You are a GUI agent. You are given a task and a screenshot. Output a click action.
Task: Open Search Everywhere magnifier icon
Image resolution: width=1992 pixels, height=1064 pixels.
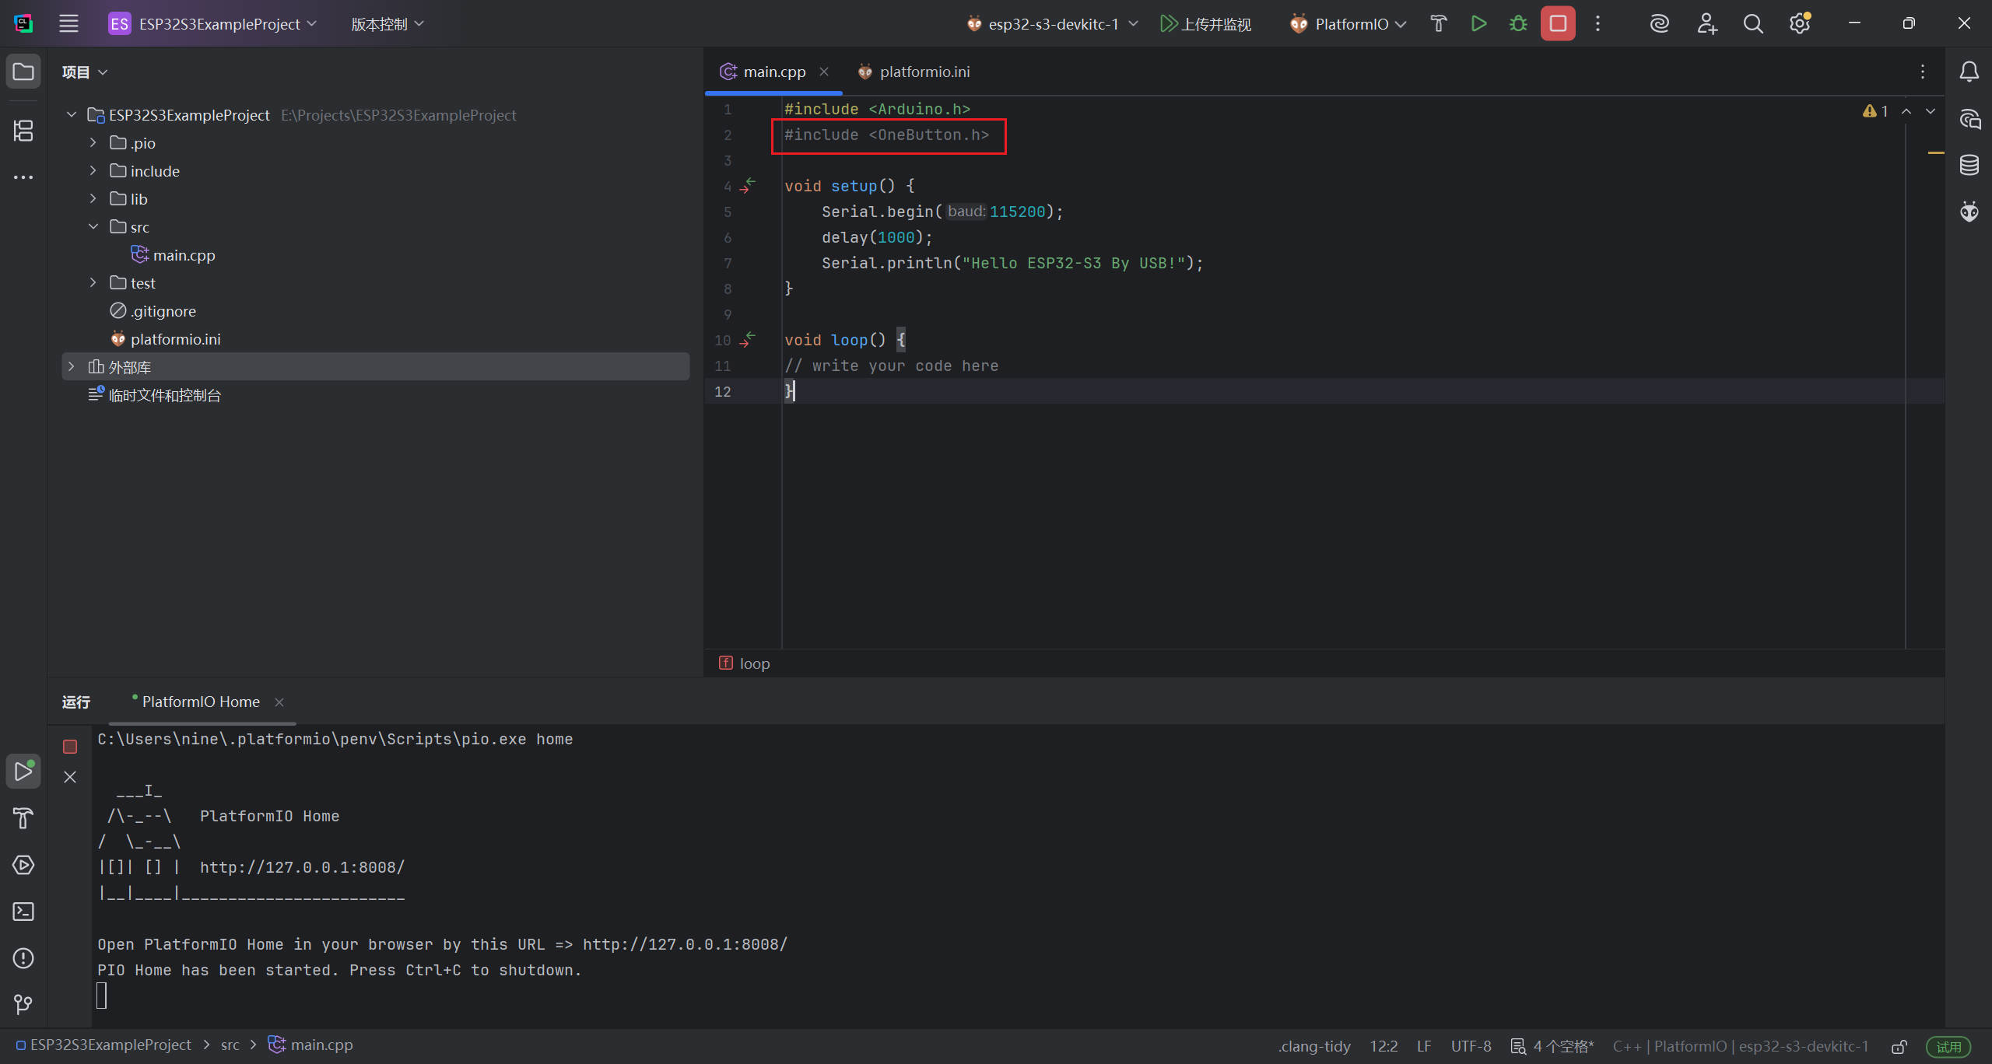click(1753, 24)
